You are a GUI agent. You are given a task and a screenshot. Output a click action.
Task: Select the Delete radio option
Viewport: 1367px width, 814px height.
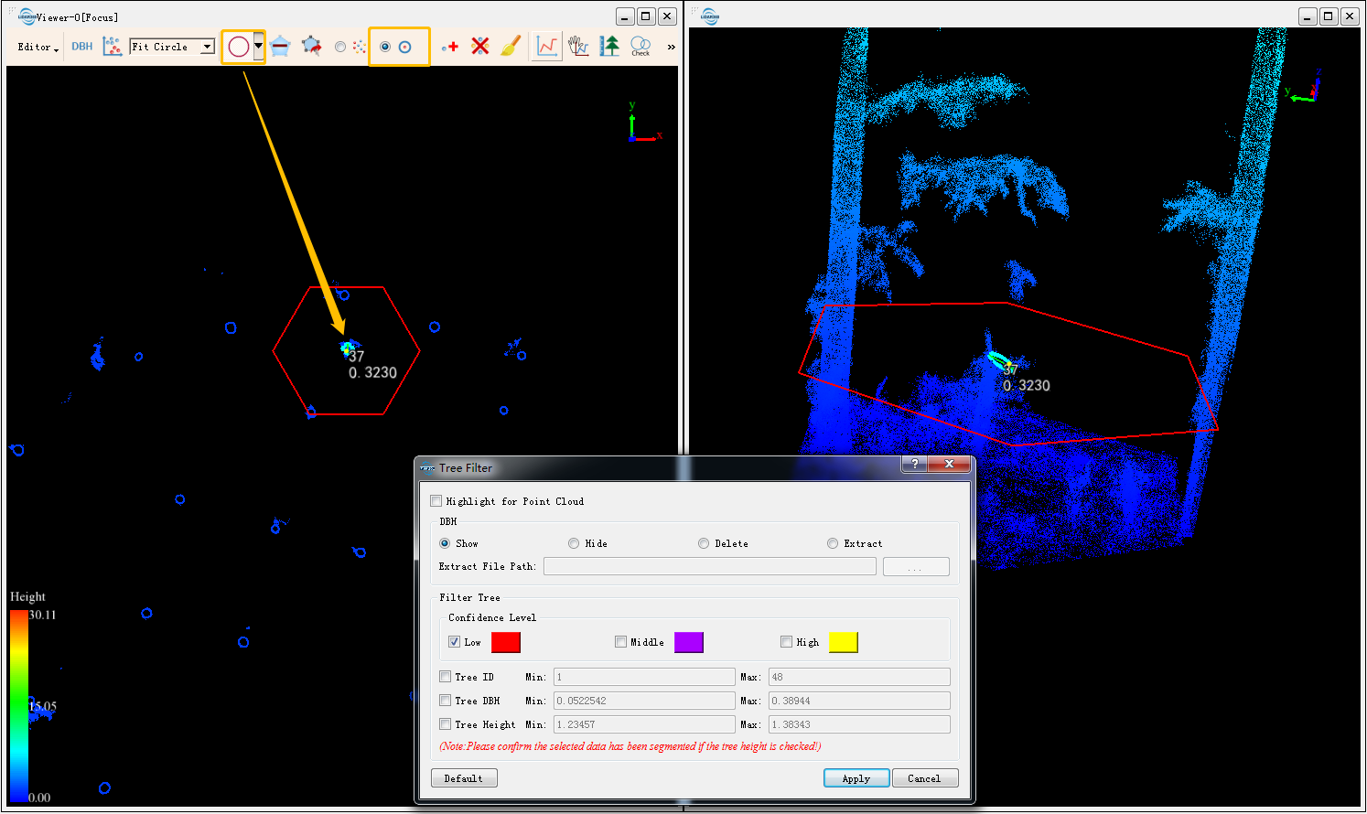(x=704, y=543)
